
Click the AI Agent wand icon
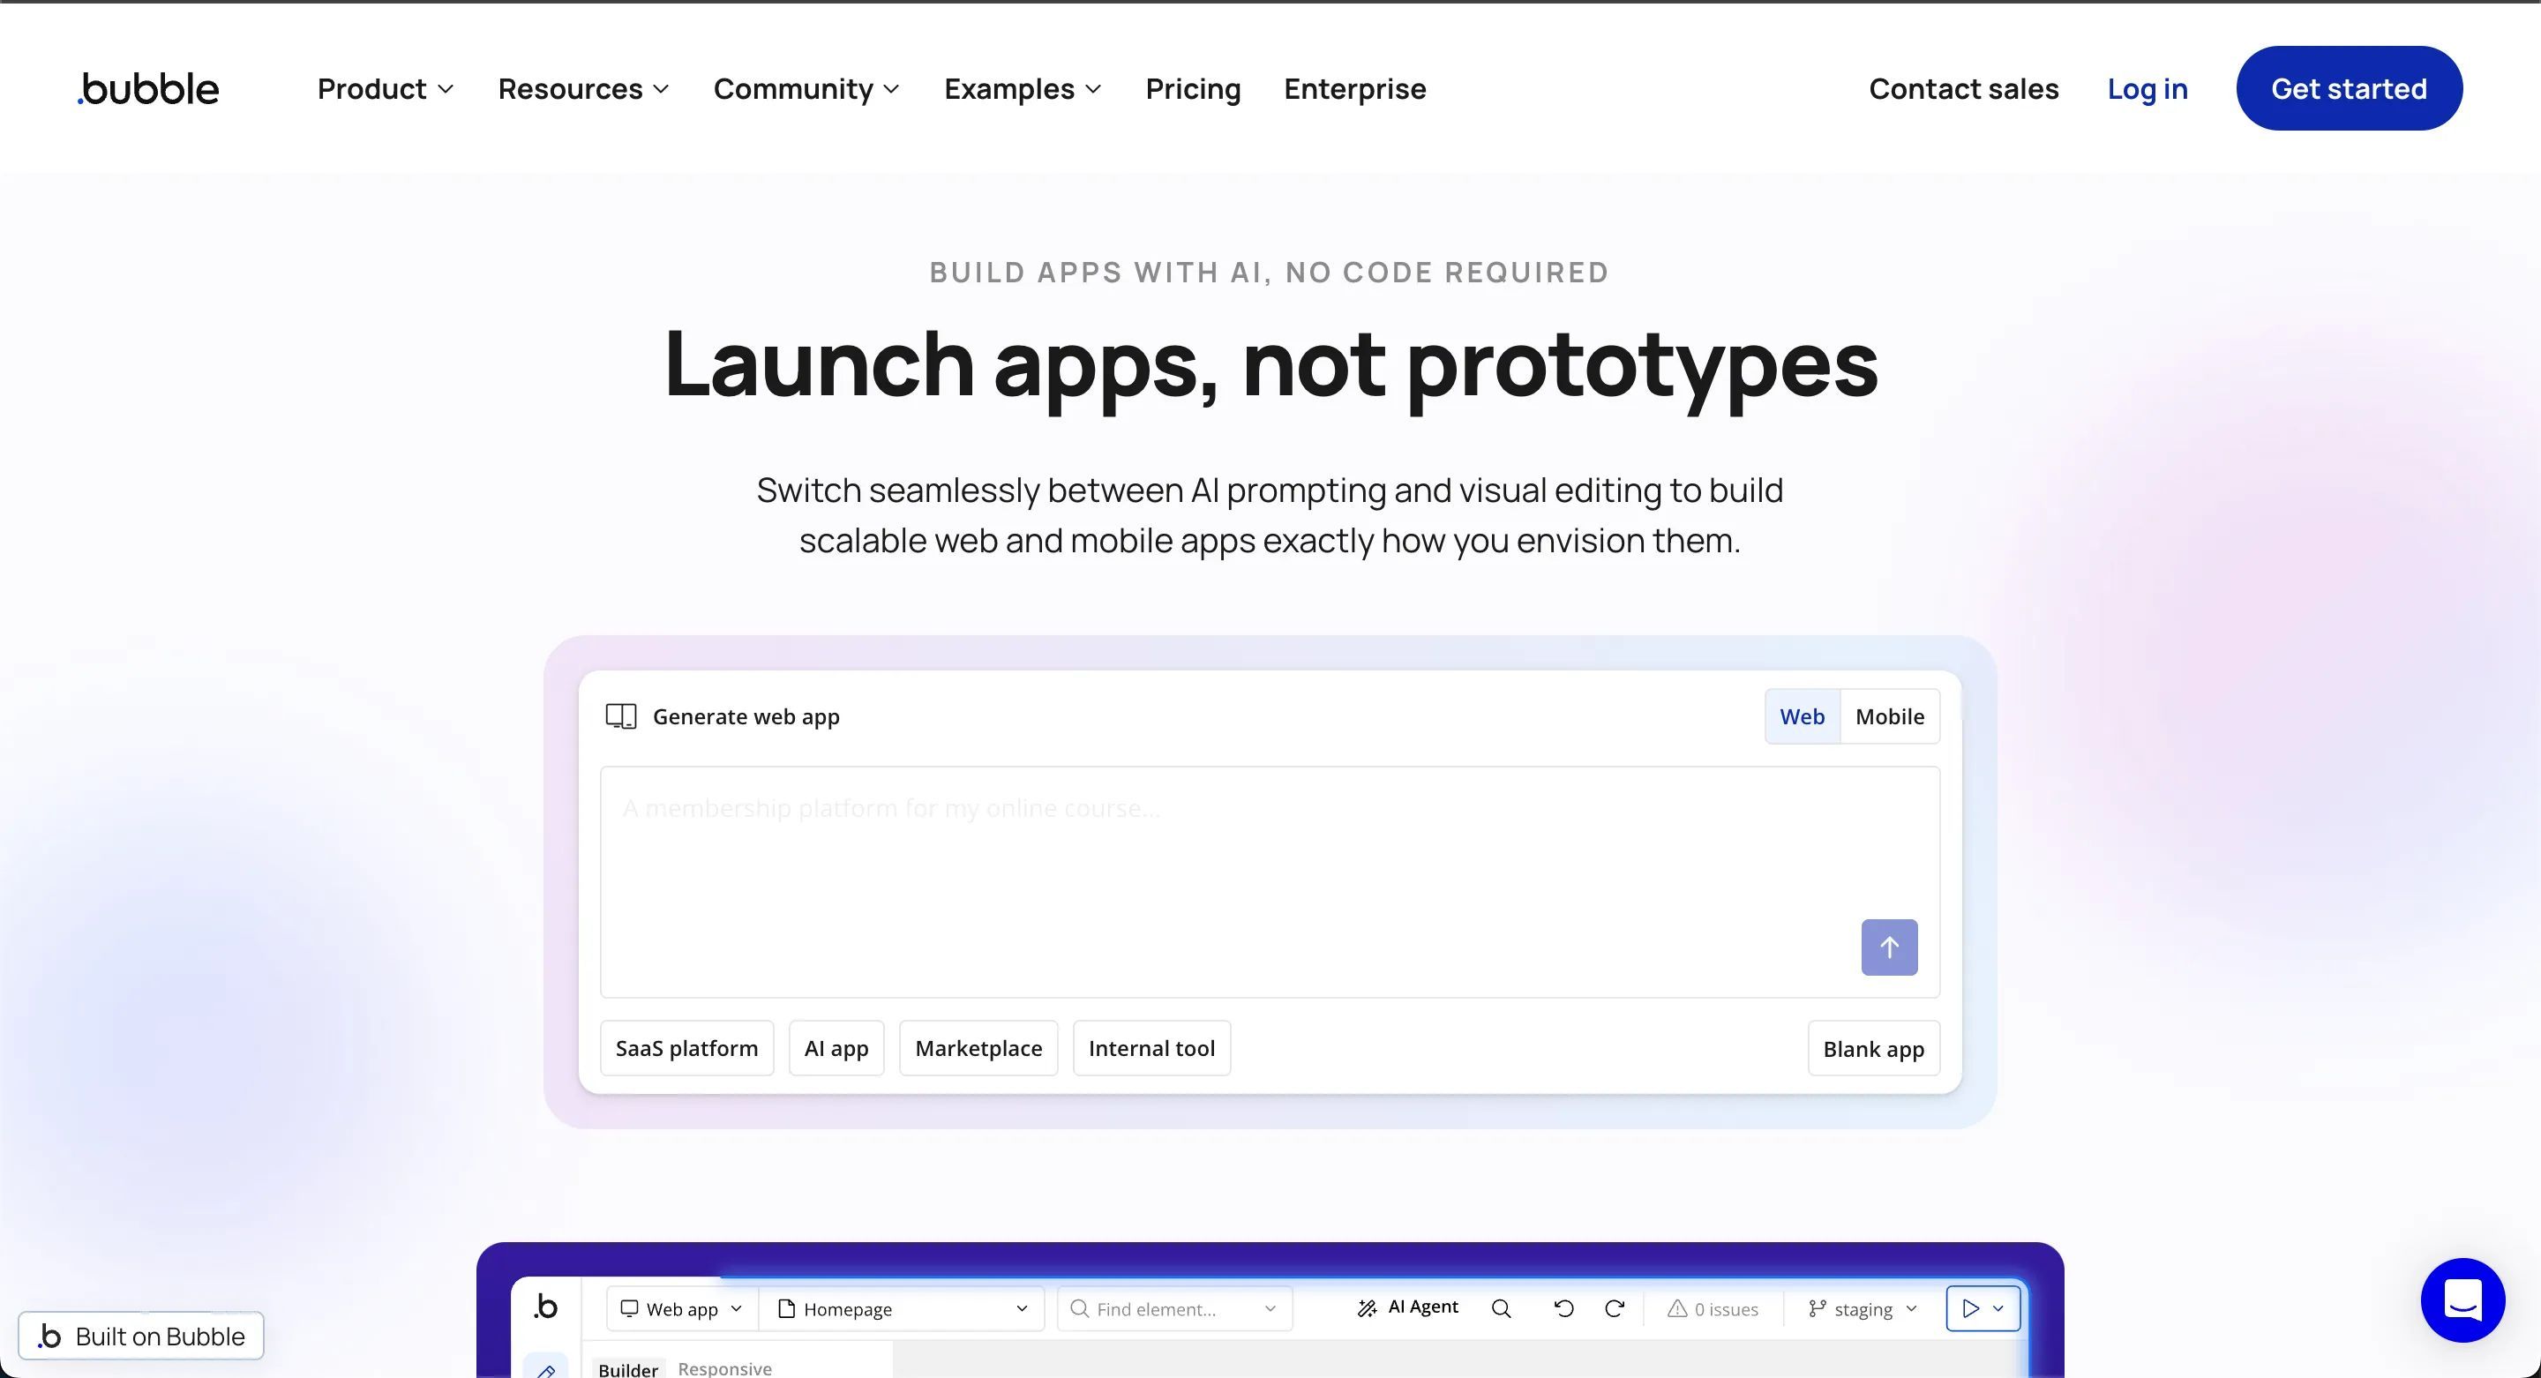[1368, 1309]
